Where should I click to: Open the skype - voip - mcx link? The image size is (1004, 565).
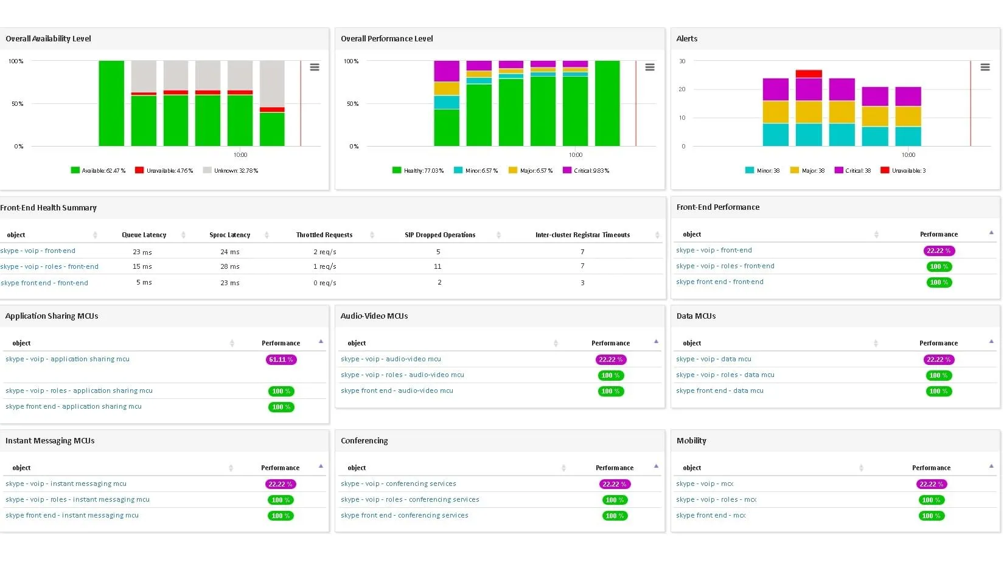pos(705,484)
